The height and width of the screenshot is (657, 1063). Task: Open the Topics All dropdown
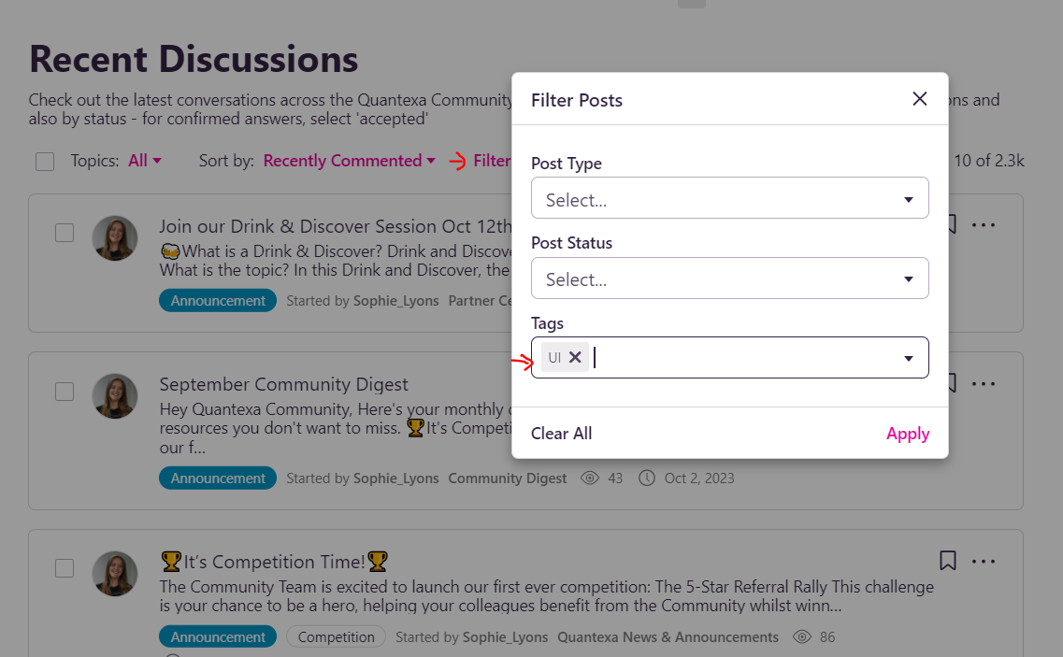144,161
